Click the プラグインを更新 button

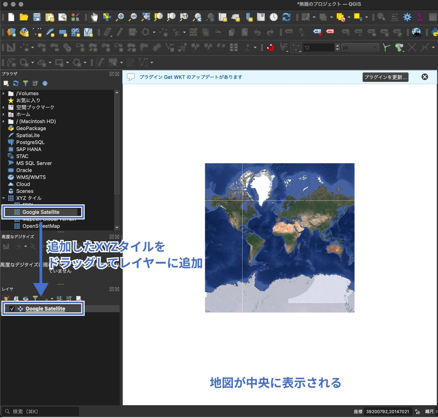click(385, 77)
